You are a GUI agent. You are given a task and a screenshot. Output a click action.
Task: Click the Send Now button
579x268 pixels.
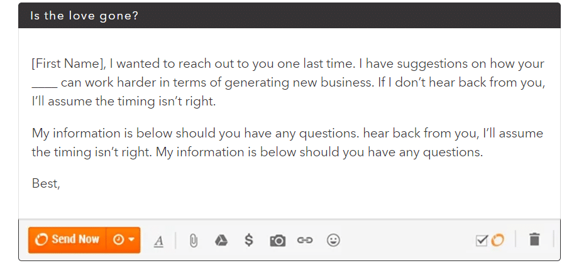(x=67, y=240)
